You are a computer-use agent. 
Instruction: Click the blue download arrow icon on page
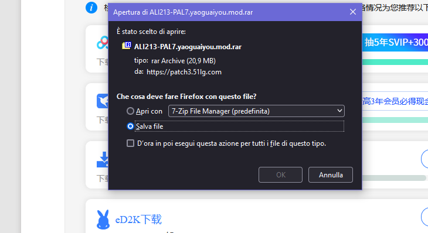pos(103,159)
